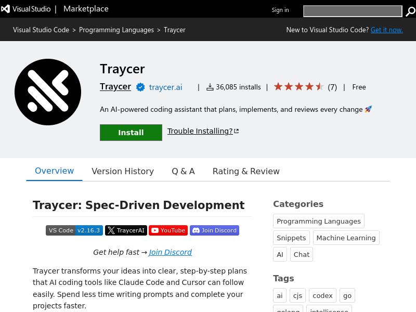
Task: Click the 36,085 installs text
Action: pos(238,87)
